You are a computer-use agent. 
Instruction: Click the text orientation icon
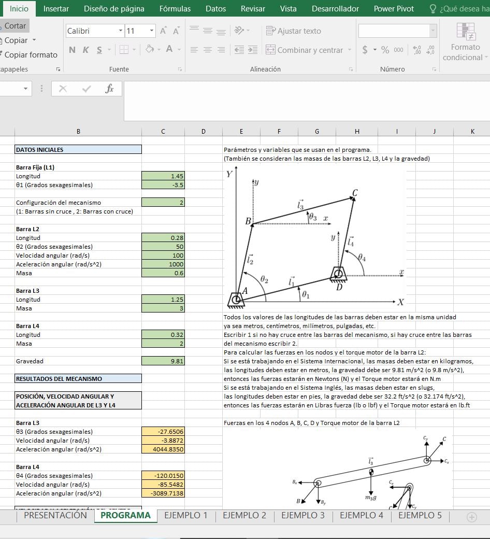[239, 31]
